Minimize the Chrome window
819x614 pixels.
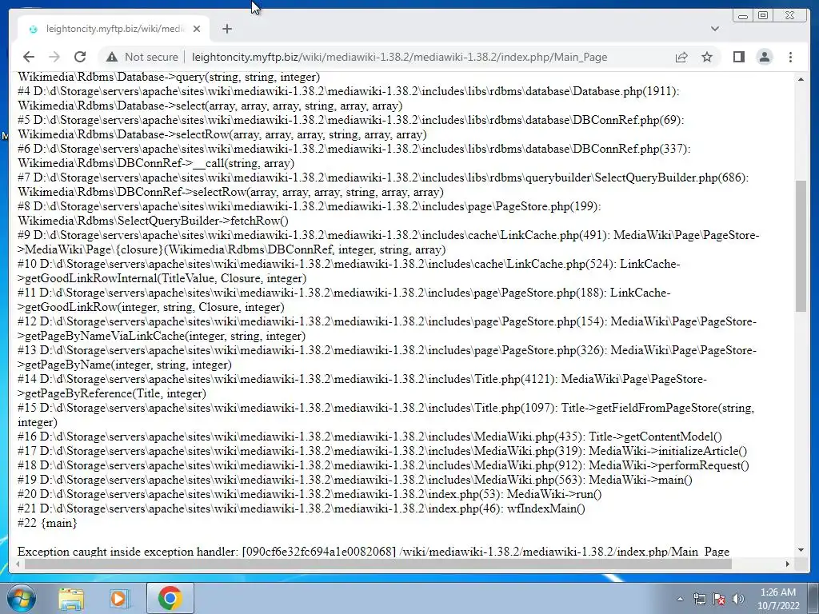click(x=742, y=16)
